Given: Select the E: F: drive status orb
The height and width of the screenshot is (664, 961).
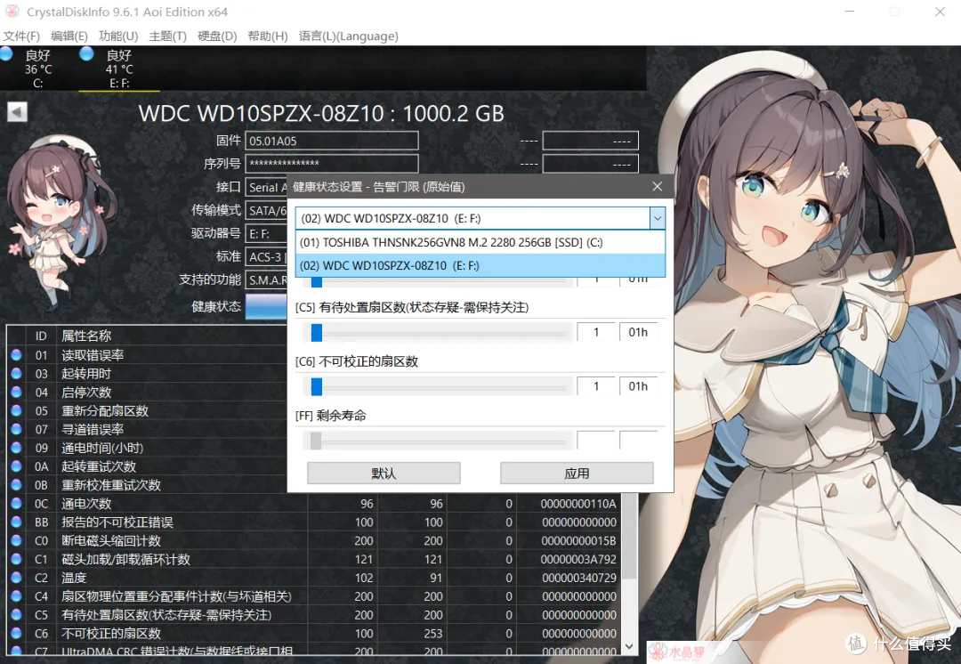Looking at the screenshot, I should click(86, 54).
